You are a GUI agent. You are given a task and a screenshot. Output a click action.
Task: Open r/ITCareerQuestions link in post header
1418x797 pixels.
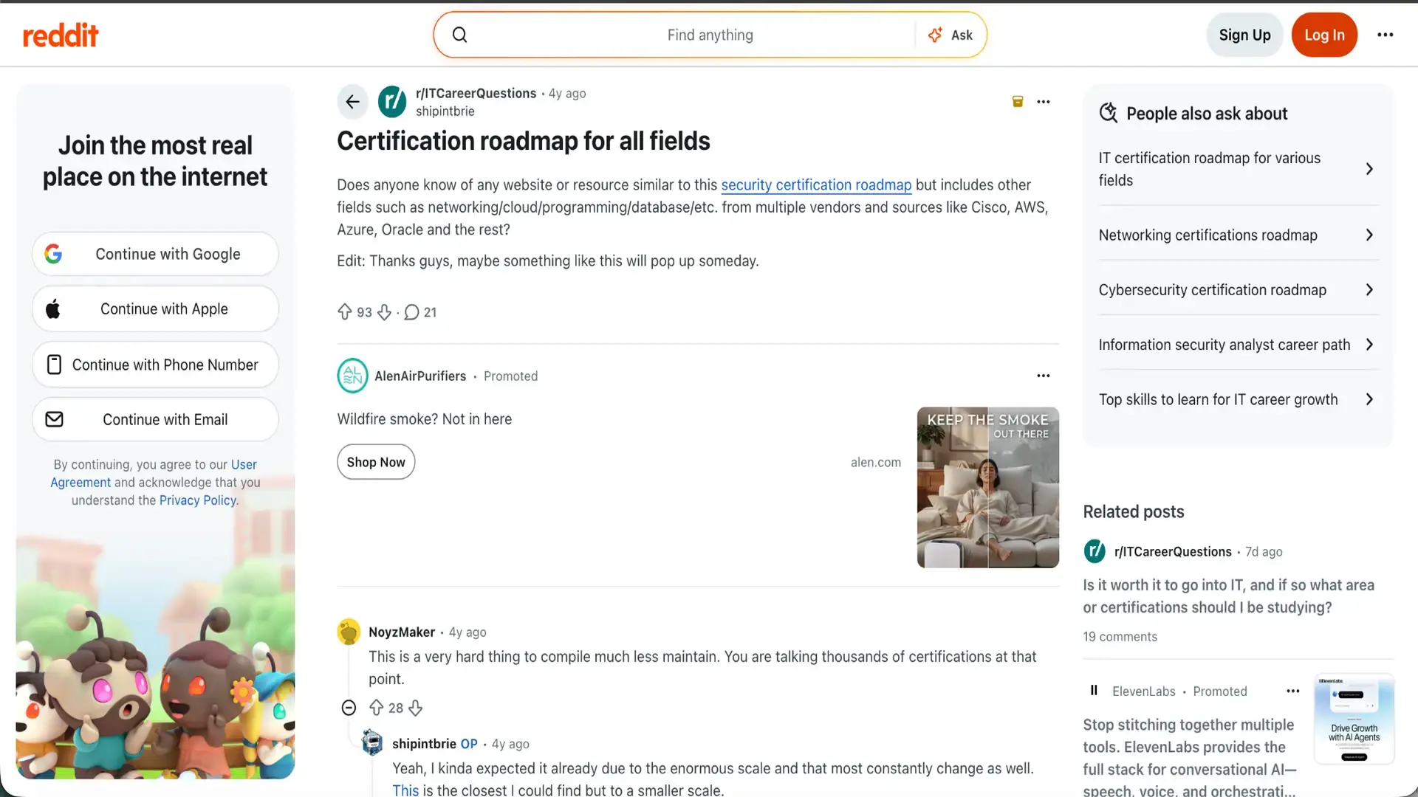click(476, 93)
